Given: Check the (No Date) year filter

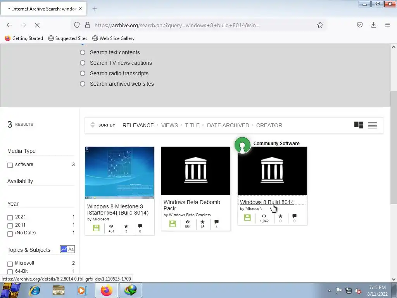Looking at the screenshot, I should point(10,234).
